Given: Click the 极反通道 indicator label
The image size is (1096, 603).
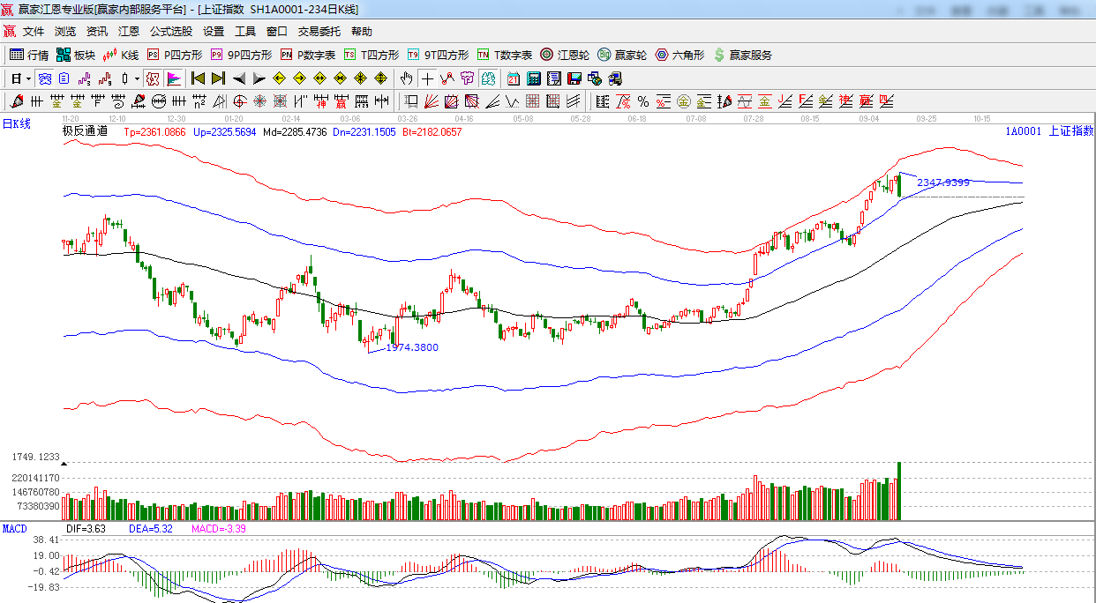Looking at the screenshot, I should pyautogui.click(x=85, y=131).
